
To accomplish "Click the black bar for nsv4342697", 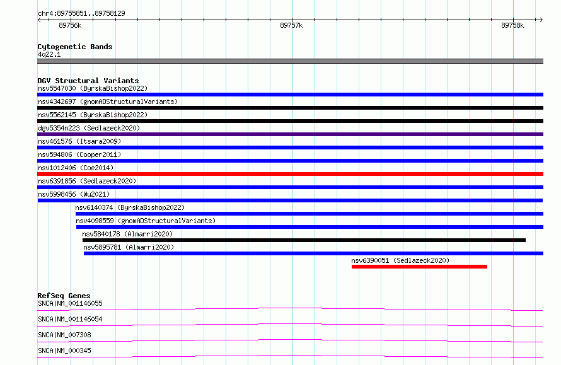I will 290,108.
